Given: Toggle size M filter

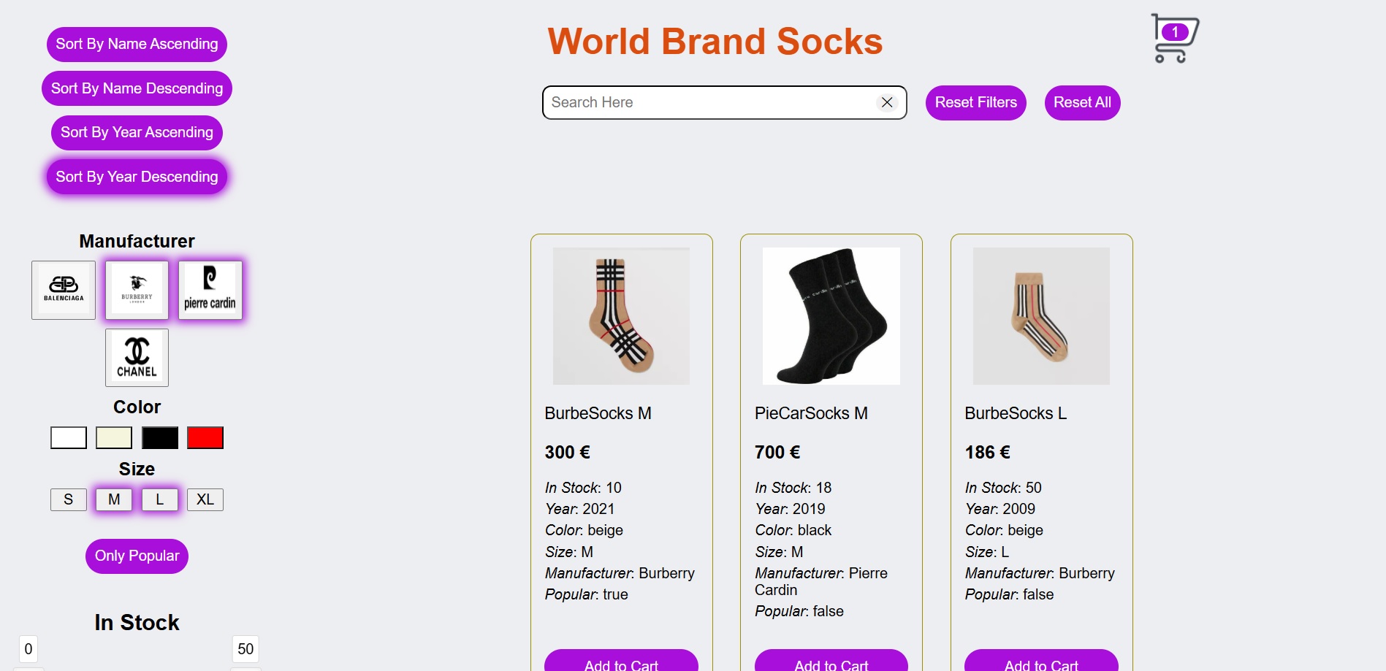Looking at the screenshot, I should pyautogui.click(x=113, y=499).
